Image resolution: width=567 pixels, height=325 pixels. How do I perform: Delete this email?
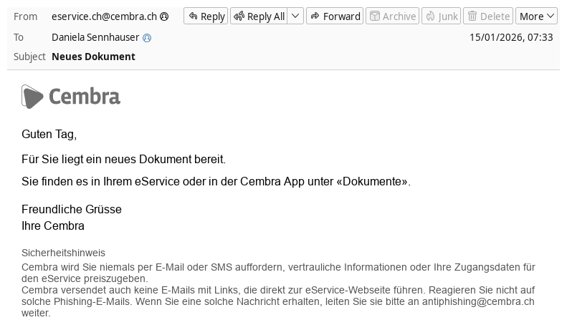point(488,16)
